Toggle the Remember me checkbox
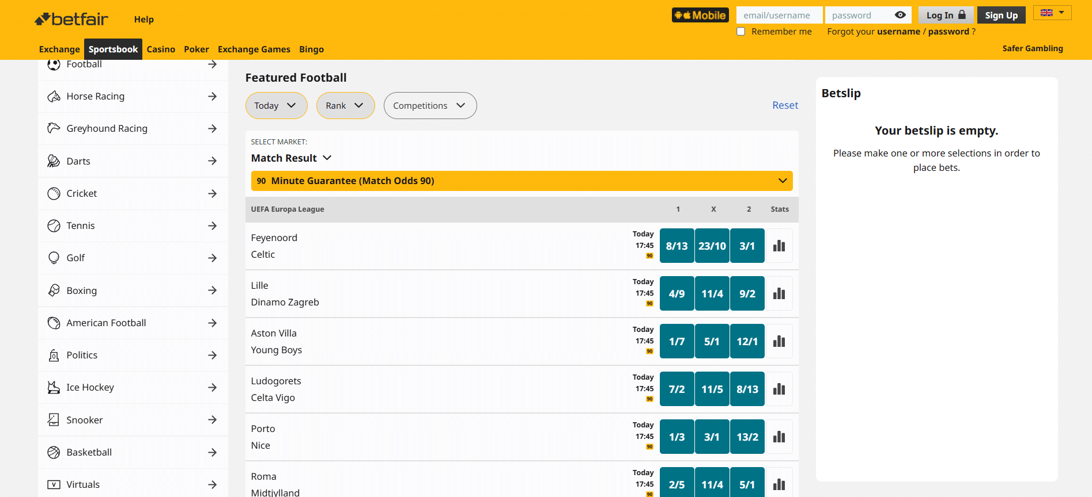 (741, 32)
